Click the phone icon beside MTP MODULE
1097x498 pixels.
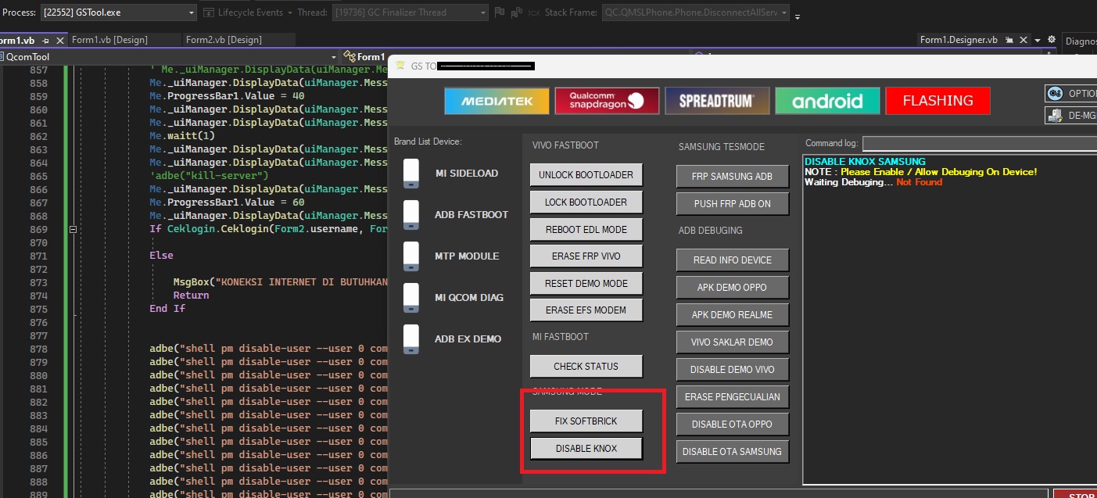click(x=411, y=256)
